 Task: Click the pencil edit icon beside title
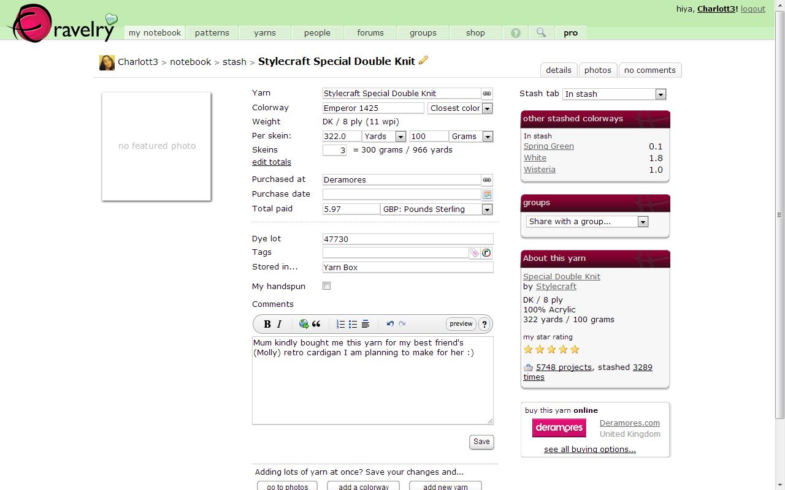[423, 60]
